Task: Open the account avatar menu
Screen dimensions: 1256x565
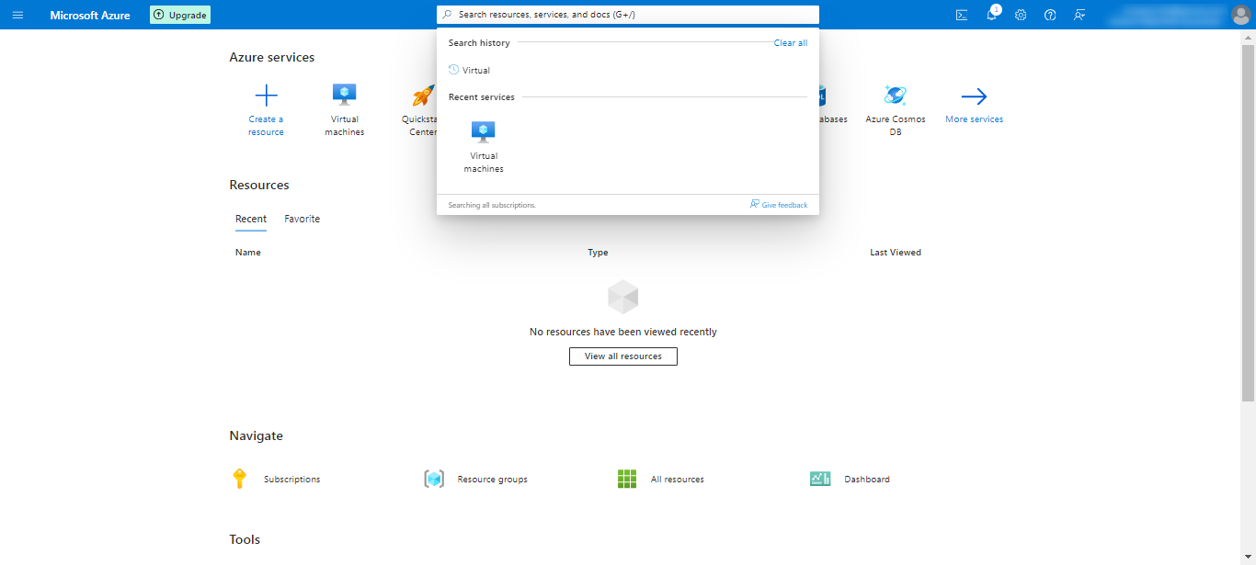Action: 1240,15
